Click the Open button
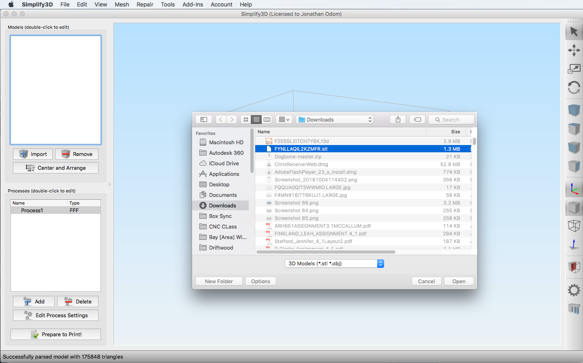The height and width of the screenshot is (363, 583). [459, 282]
